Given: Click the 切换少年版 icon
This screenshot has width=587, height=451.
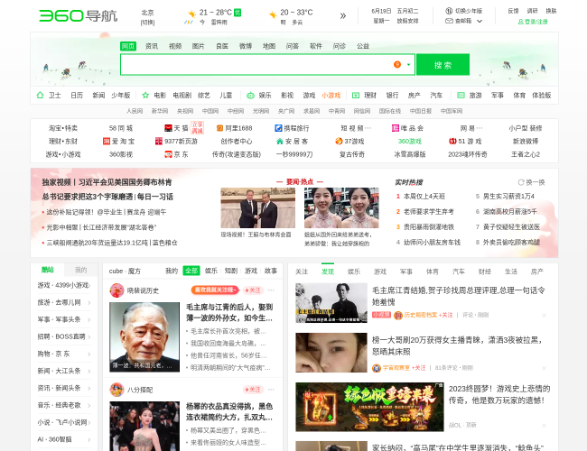Looking at the screenshot, I should click(449, 11).
